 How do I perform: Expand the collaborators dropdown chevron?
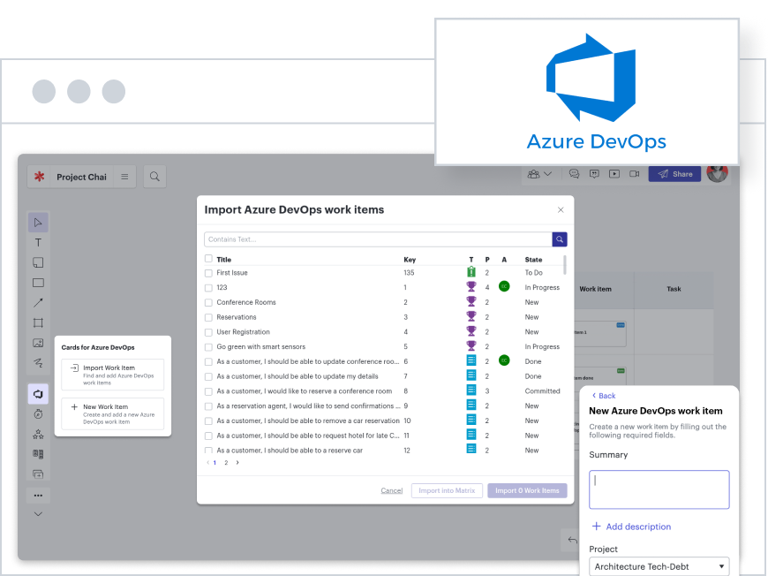[548, 173]
